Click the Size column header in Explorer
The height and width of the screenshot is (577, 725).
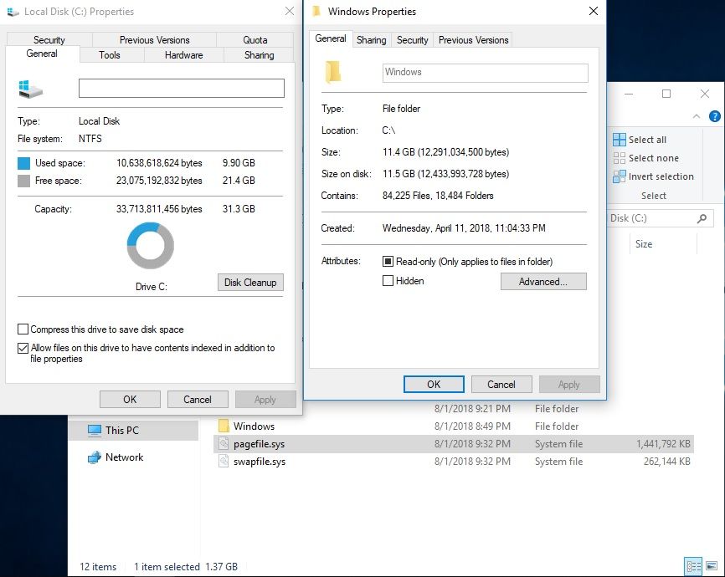tap(662, 244)
